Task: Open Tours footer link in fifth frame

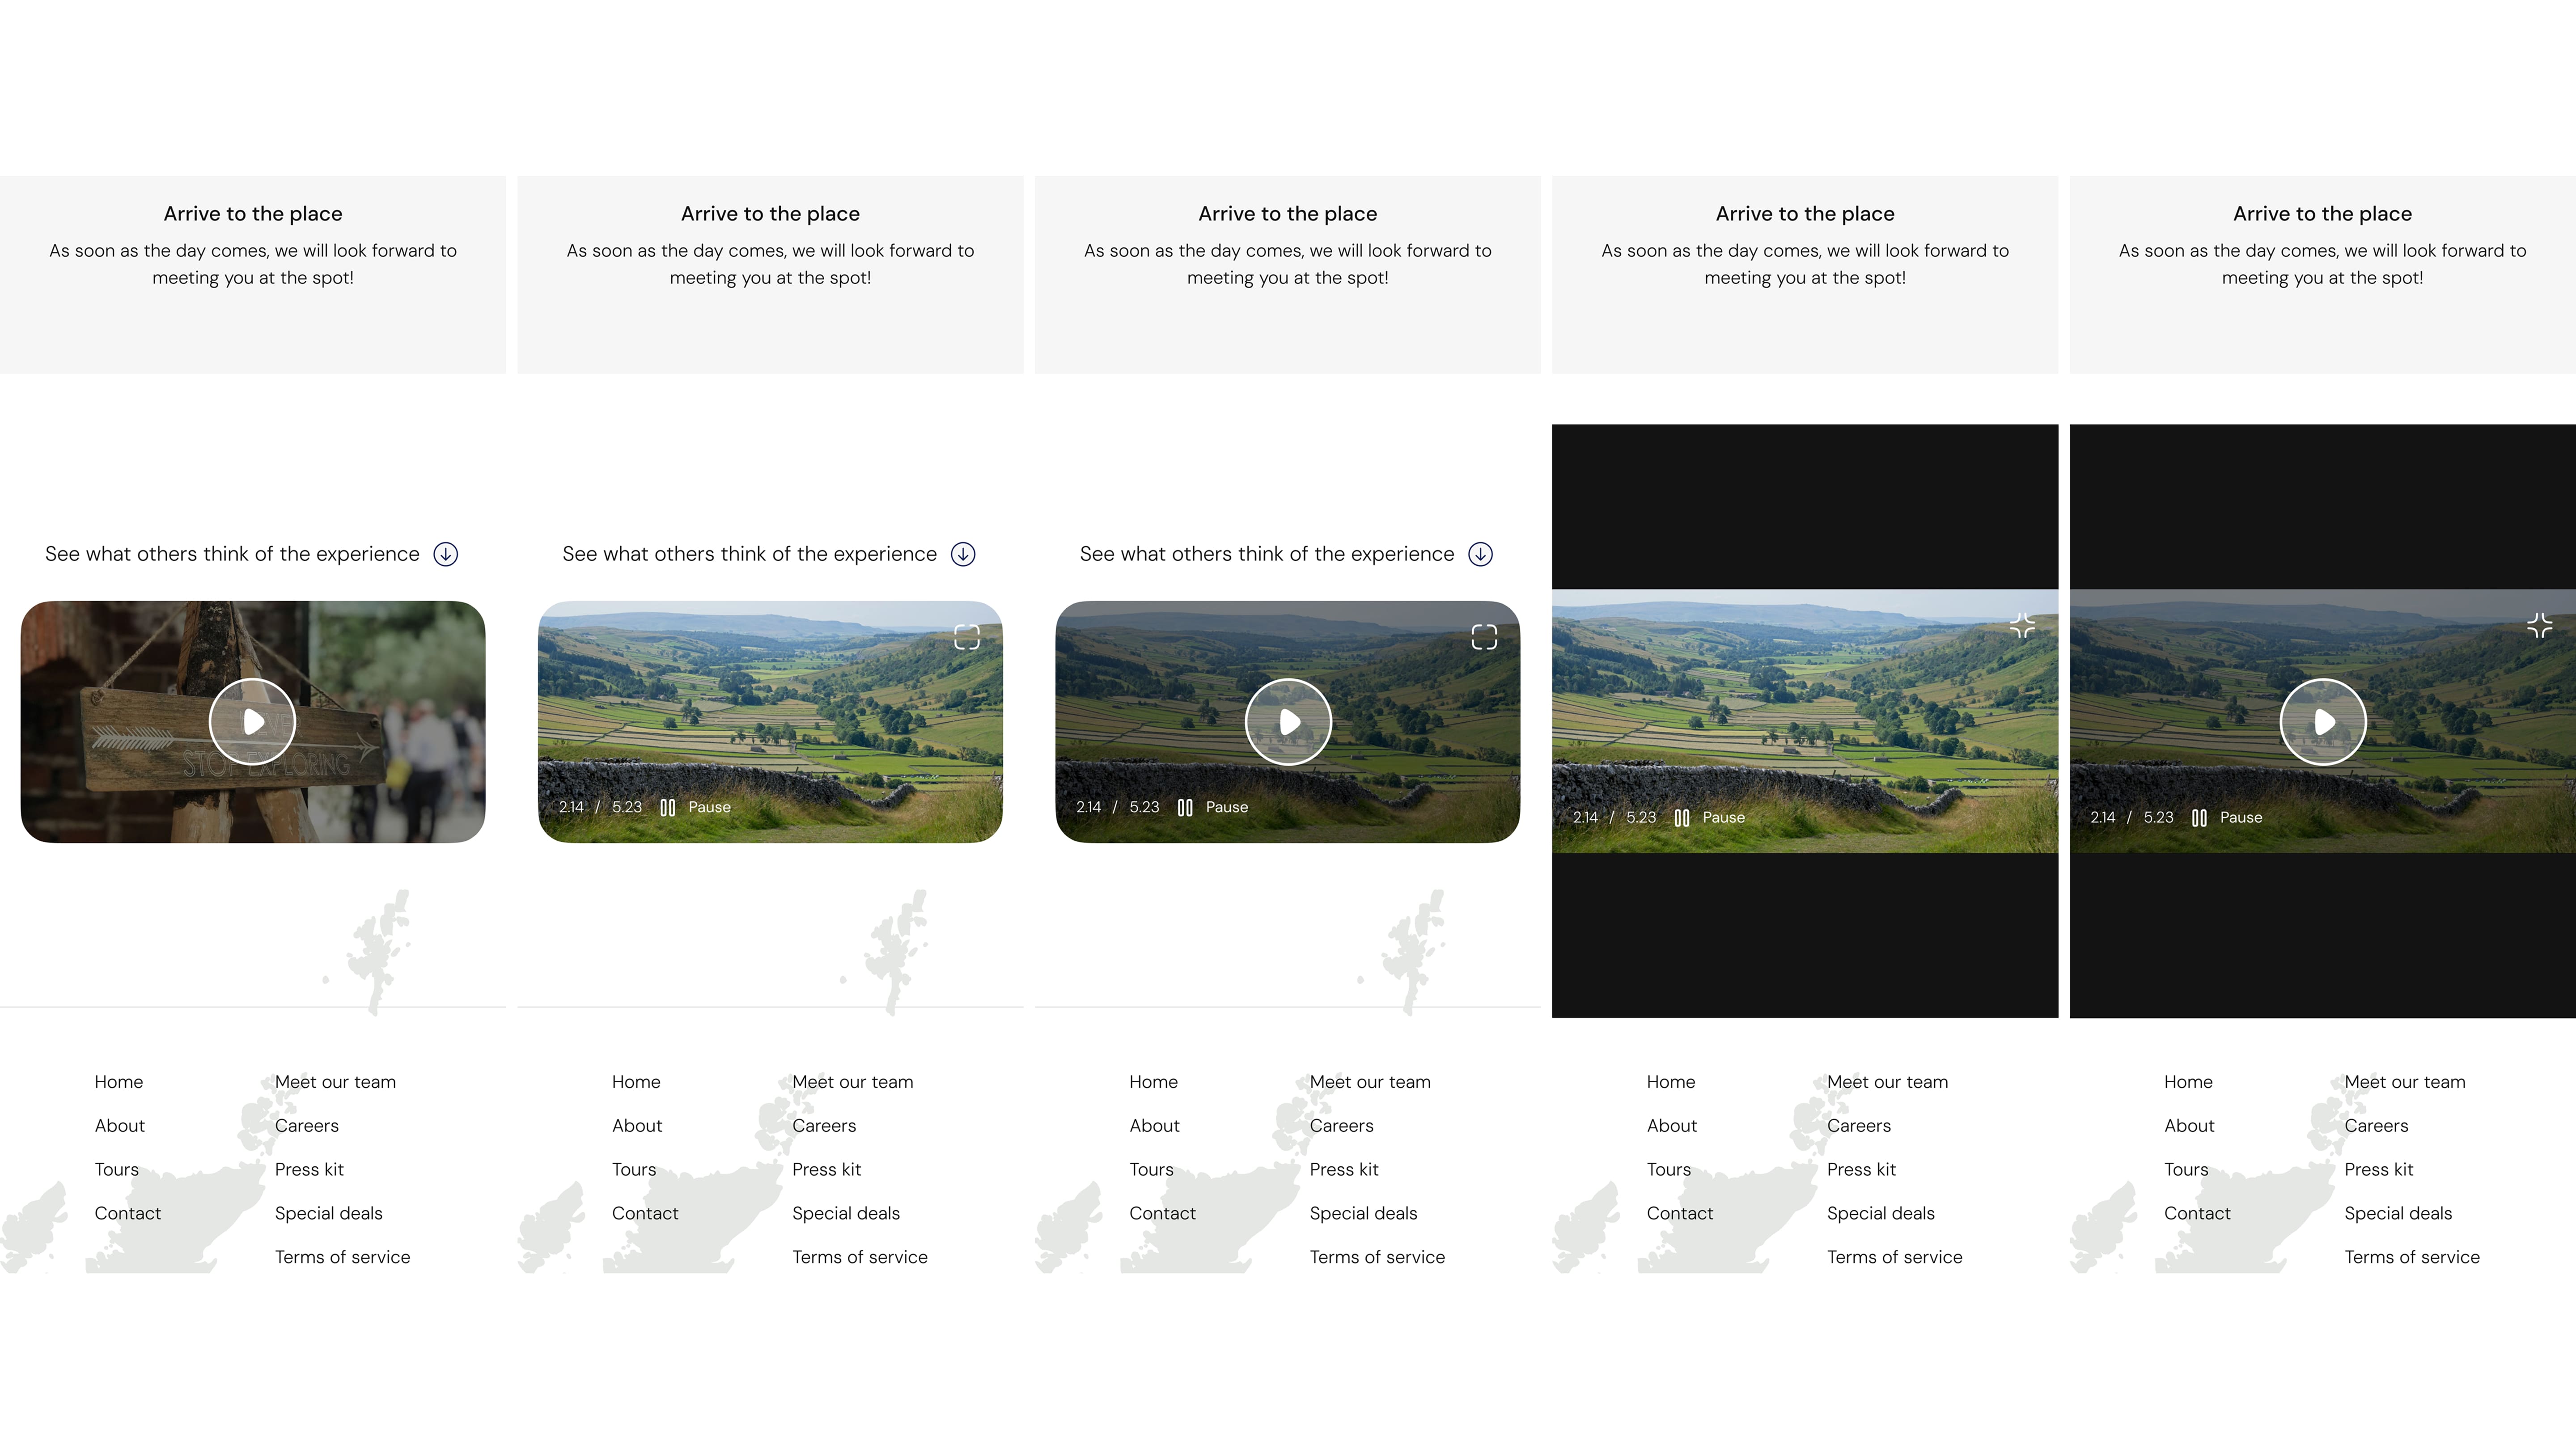Action: pos(2187,1169)
